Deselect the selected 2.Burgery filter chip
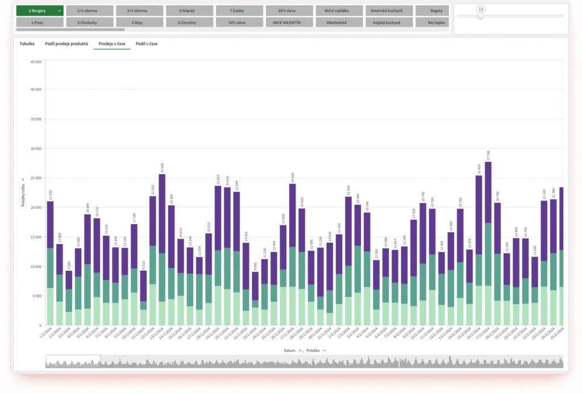 pyautogui.click(x=40, y=10)
